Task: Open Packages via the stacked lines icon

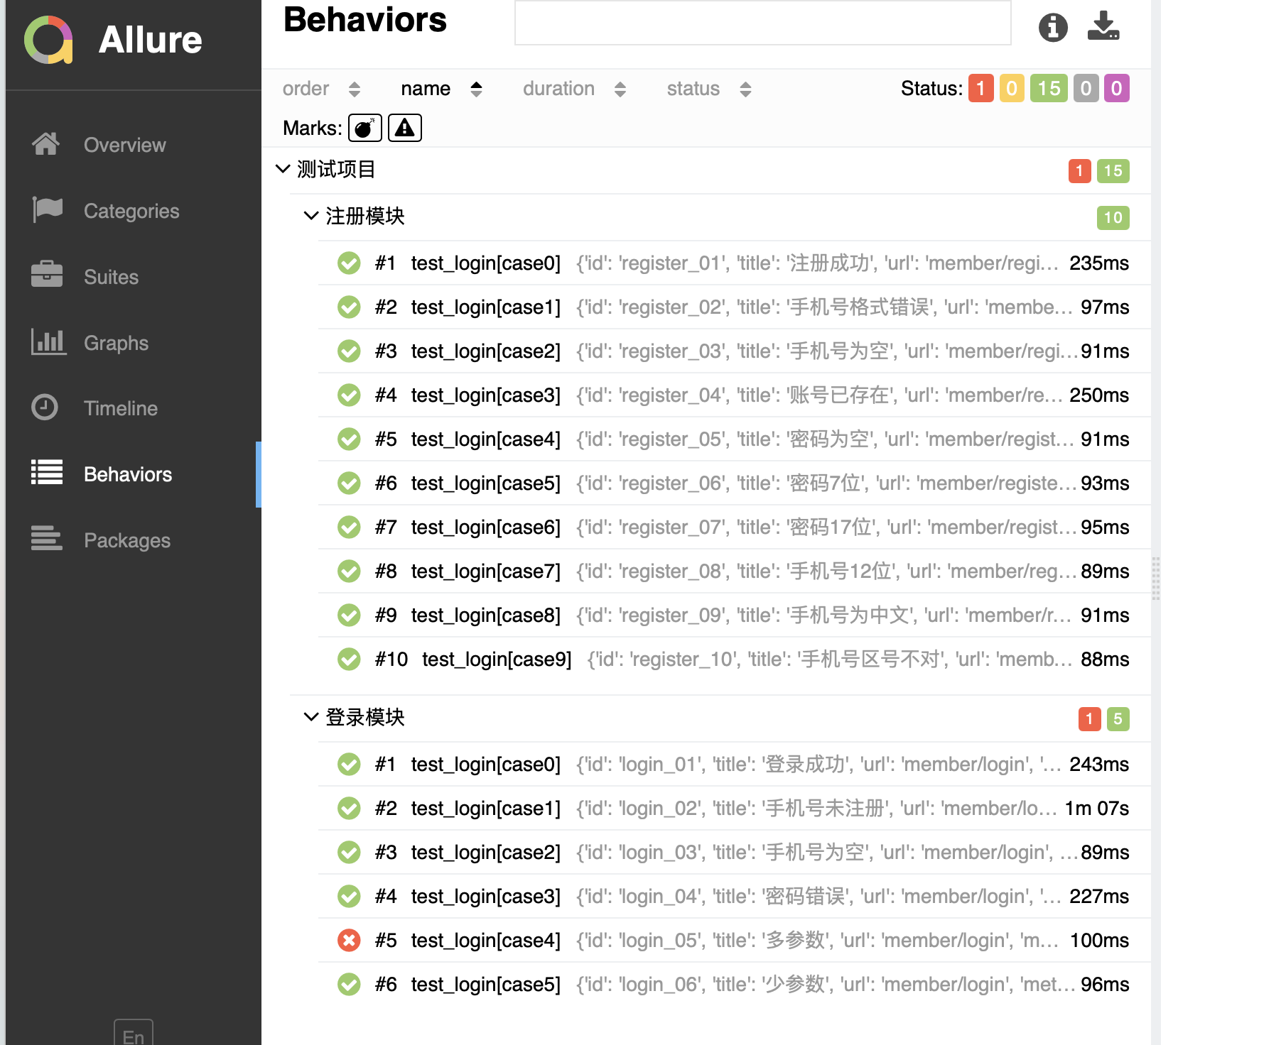Action: [x=47, y=539]
